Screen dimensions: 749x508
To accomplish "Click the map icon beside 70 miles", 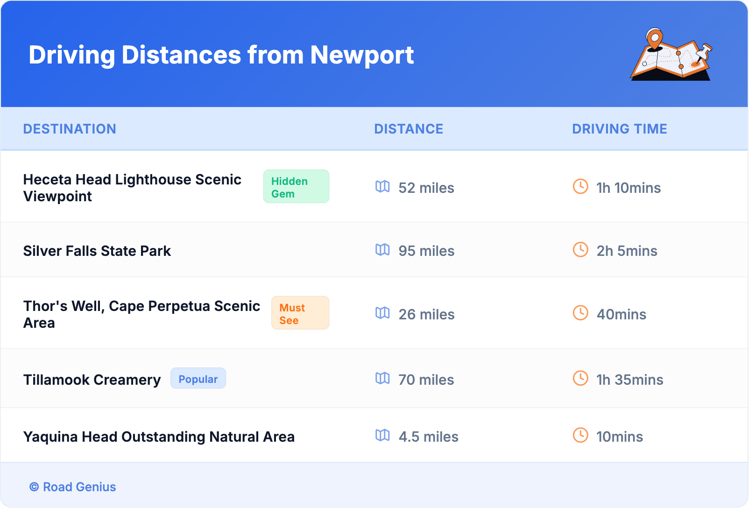I will point(382,378).
